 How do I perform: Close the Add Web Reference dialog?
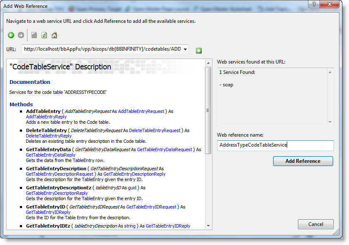point(327,5)
